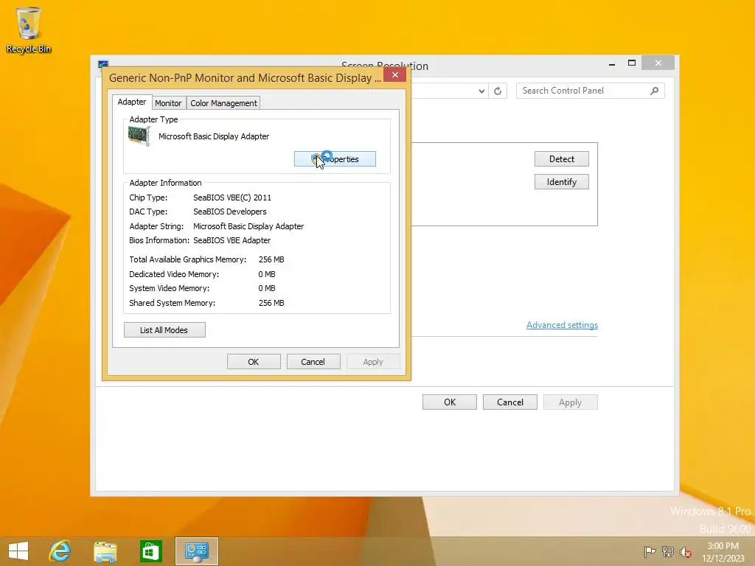This screenshot has width=755, height=566.
Task: Select the Adapter String value text
Action: click(x=248, y=226)
